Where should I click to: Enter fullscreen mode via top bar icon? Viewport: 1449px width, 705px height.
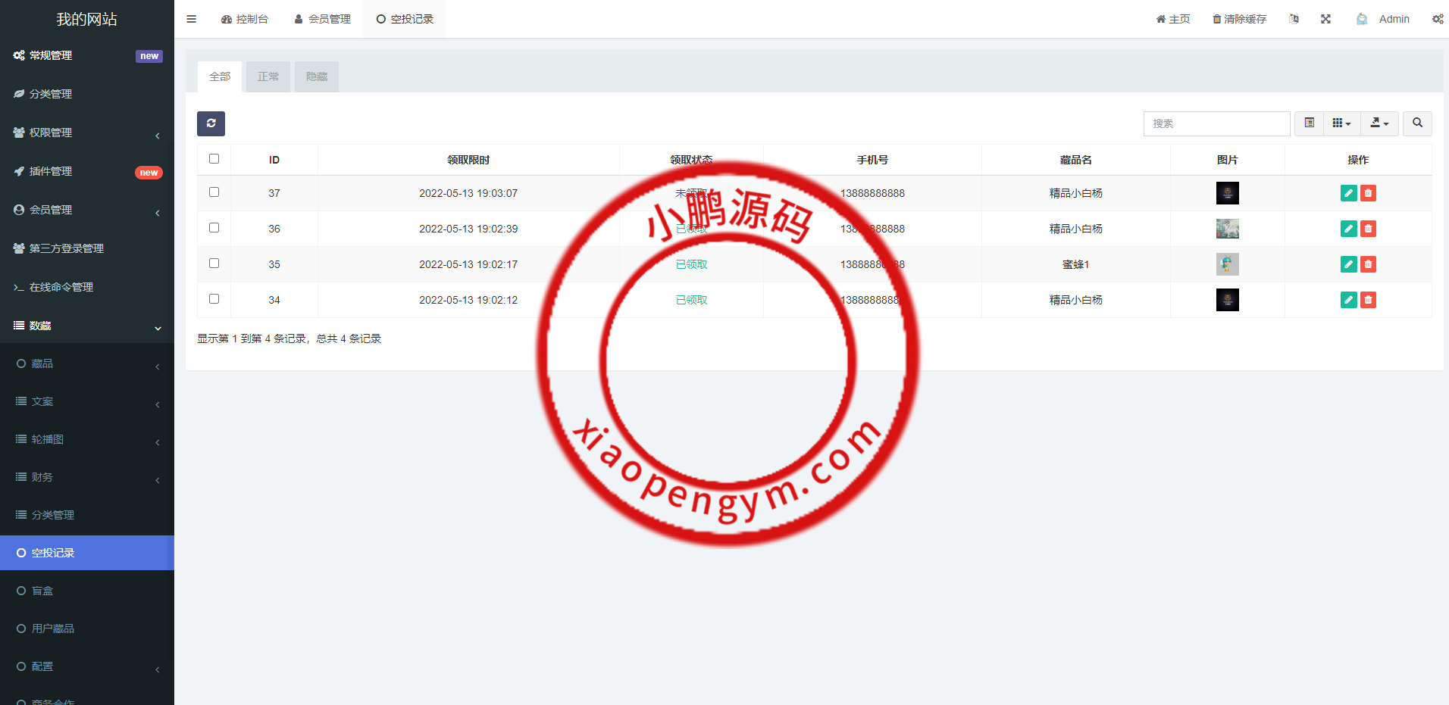point(1325,19)
